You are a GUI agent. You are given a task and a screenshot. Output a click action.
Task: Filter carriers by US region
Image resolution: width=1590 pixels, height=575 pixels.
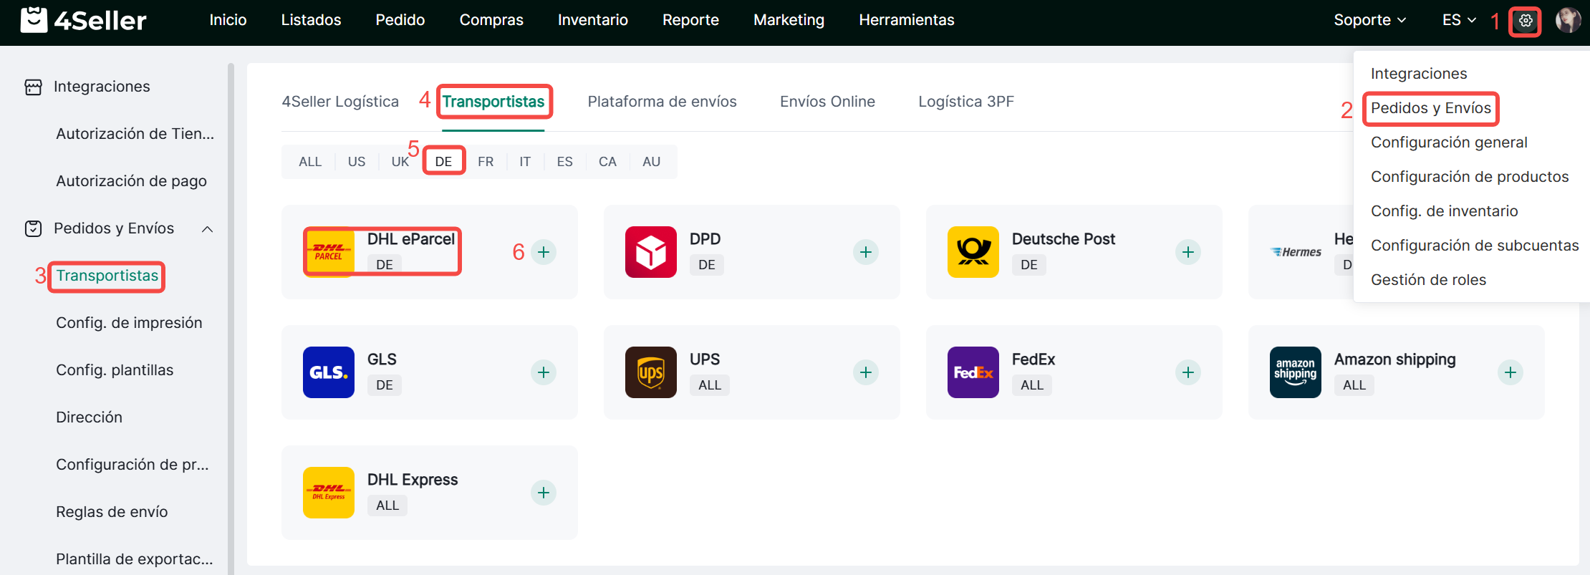point(357,162)
